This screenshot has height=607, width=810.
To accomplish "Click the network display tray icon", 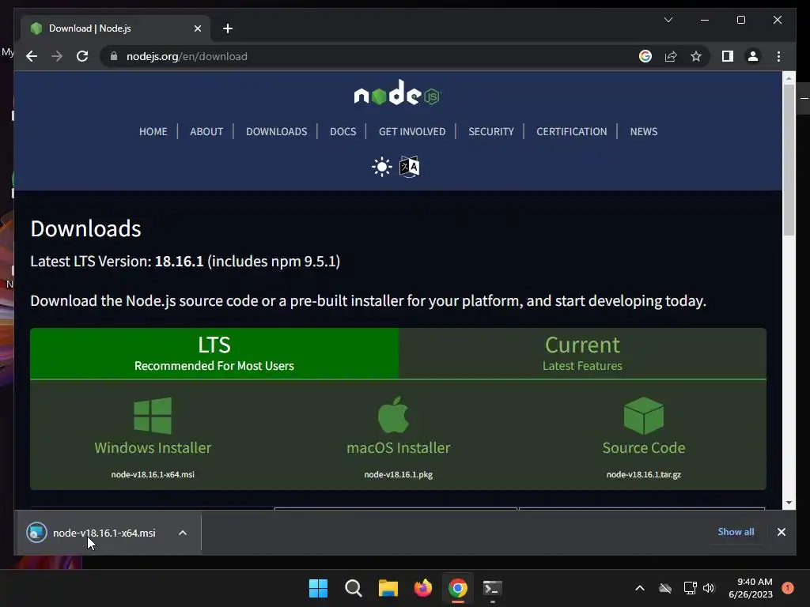I will click(x=690, y=588).
